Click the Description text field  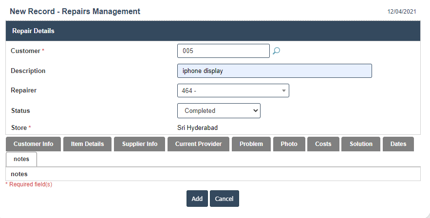point(274,71)
